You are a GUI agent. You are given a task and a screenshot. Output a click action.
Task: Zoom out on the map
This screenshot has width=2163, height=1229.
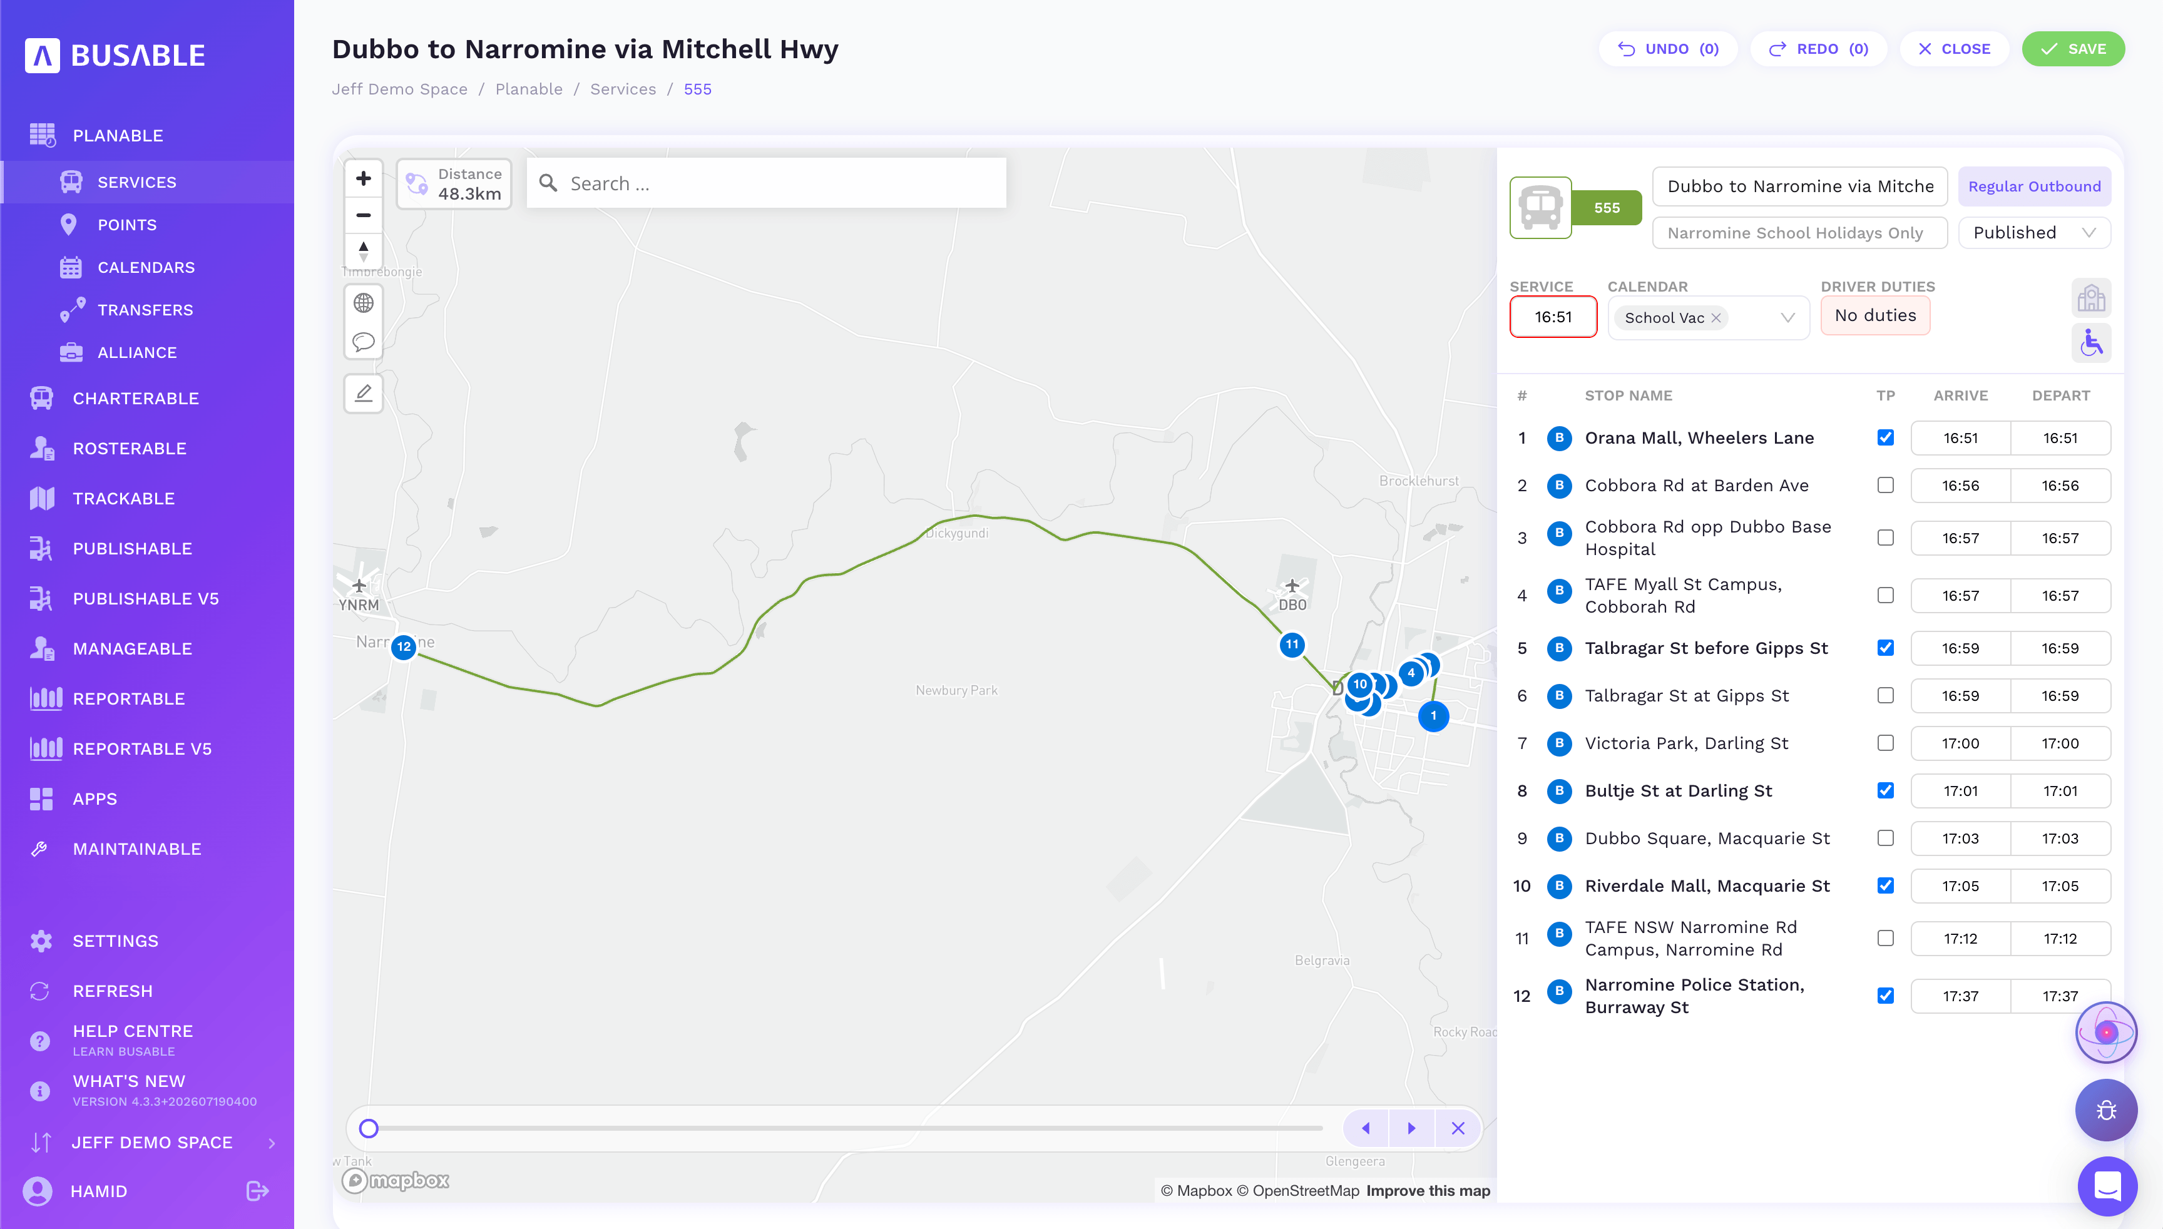pos(363,215)
